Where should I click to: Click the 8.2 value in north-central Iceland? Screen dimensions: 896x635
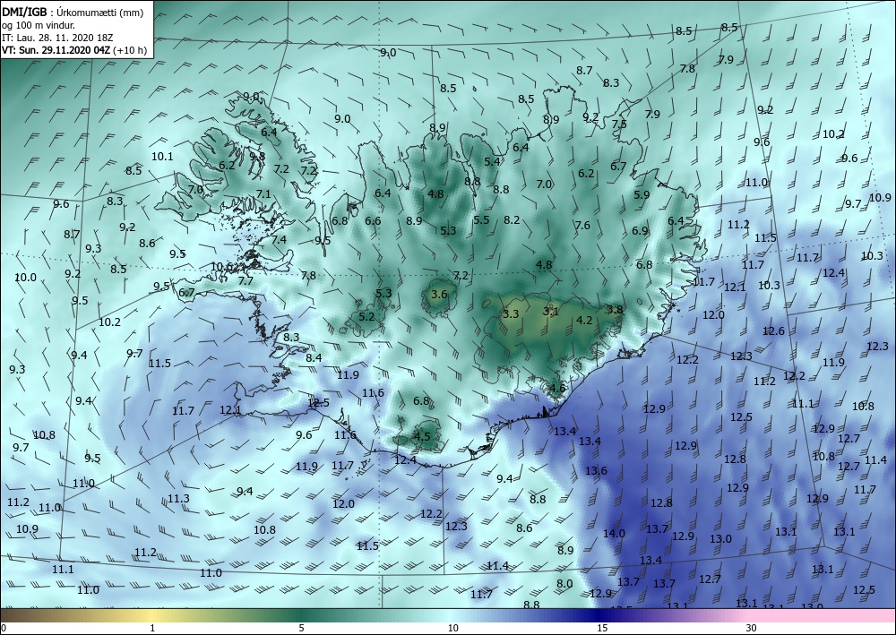tap(512, 219)
